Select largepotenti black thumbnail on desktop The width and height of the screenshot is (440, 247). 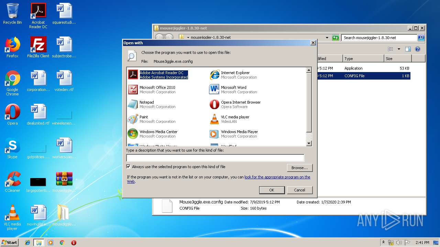tap(38, 185)
